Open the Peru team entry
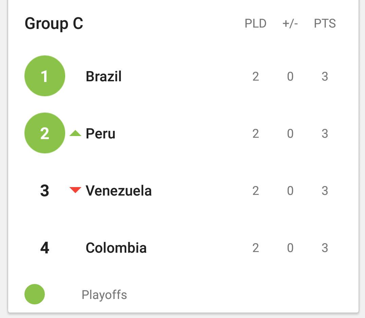The width and height of the screenshot is (365, 318). click(x=101, y=134)
